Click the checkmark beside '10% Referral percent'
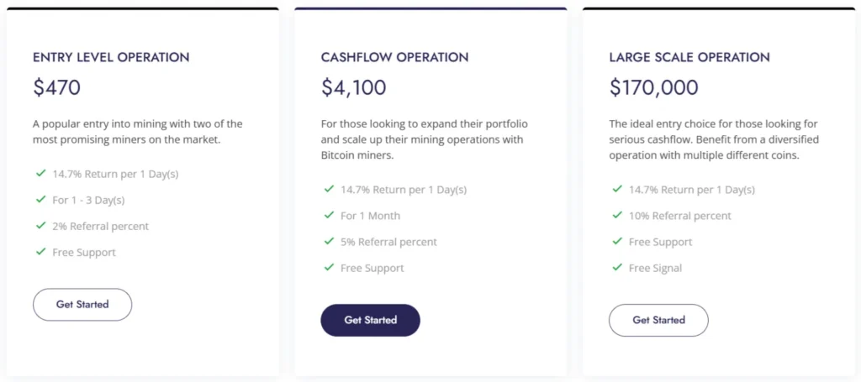Image resolution: width=861 pixels, height=382 pixels. (x=617, y=216)
